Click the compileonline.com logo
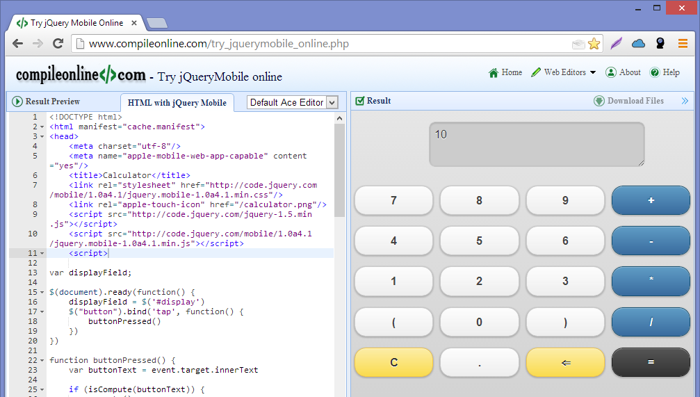Screen dimensions: 700x397 point(81,74)
